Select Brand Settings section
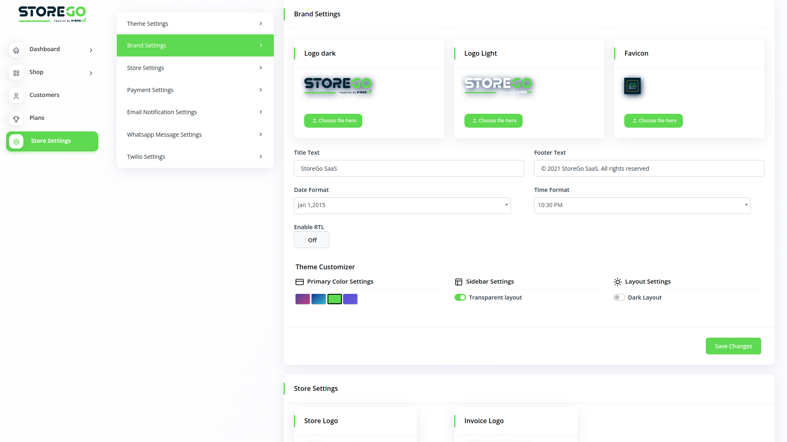The image size is (787, 442). point(195,45)
